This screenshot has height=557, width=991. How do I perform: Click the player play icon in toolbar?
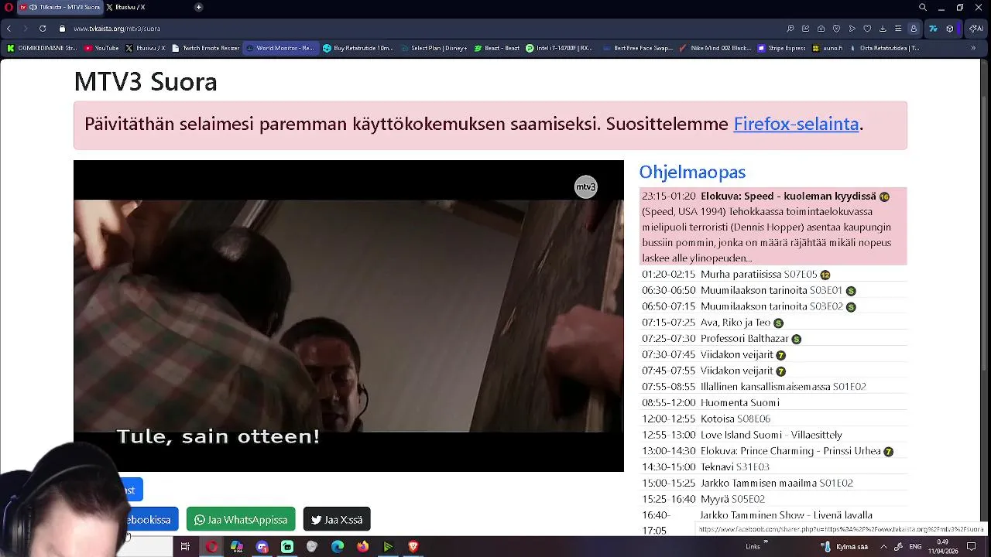pyautogui.click(x=852, y=29)
